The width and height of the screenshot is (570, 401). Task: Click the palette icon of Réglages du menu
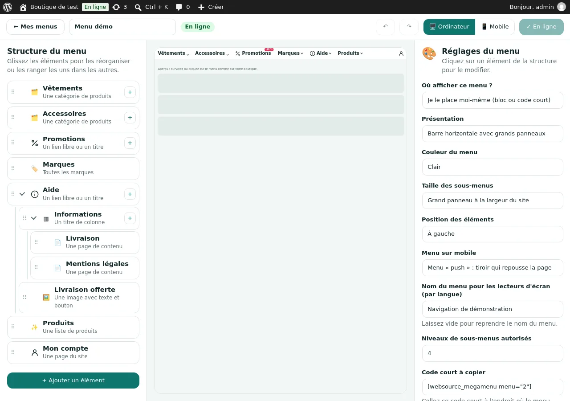pyautogui.click(x=429, y=53)
